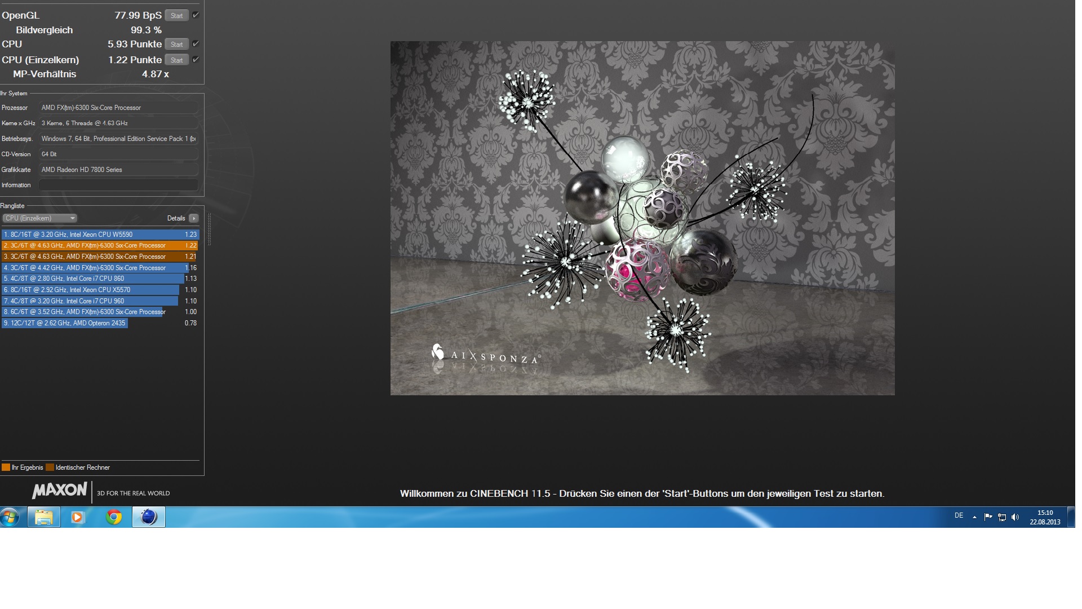Open Google Chrome from the taskbar

(x=114, y=517)
